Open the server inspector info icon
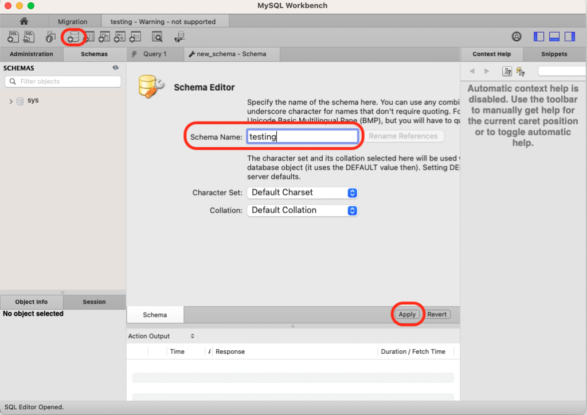Image resolution: width=587 pixels, height=415 pixels. (x=50, y=37)
